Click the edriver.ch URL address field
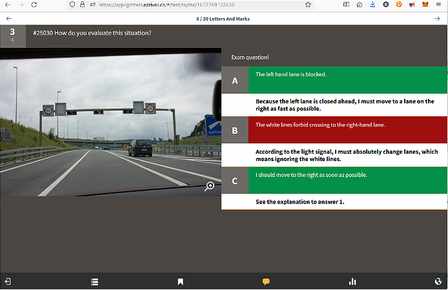 coord(167,5)
